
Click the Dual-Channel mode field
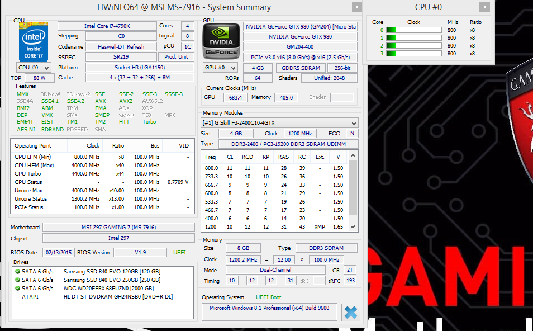point(275,270)
